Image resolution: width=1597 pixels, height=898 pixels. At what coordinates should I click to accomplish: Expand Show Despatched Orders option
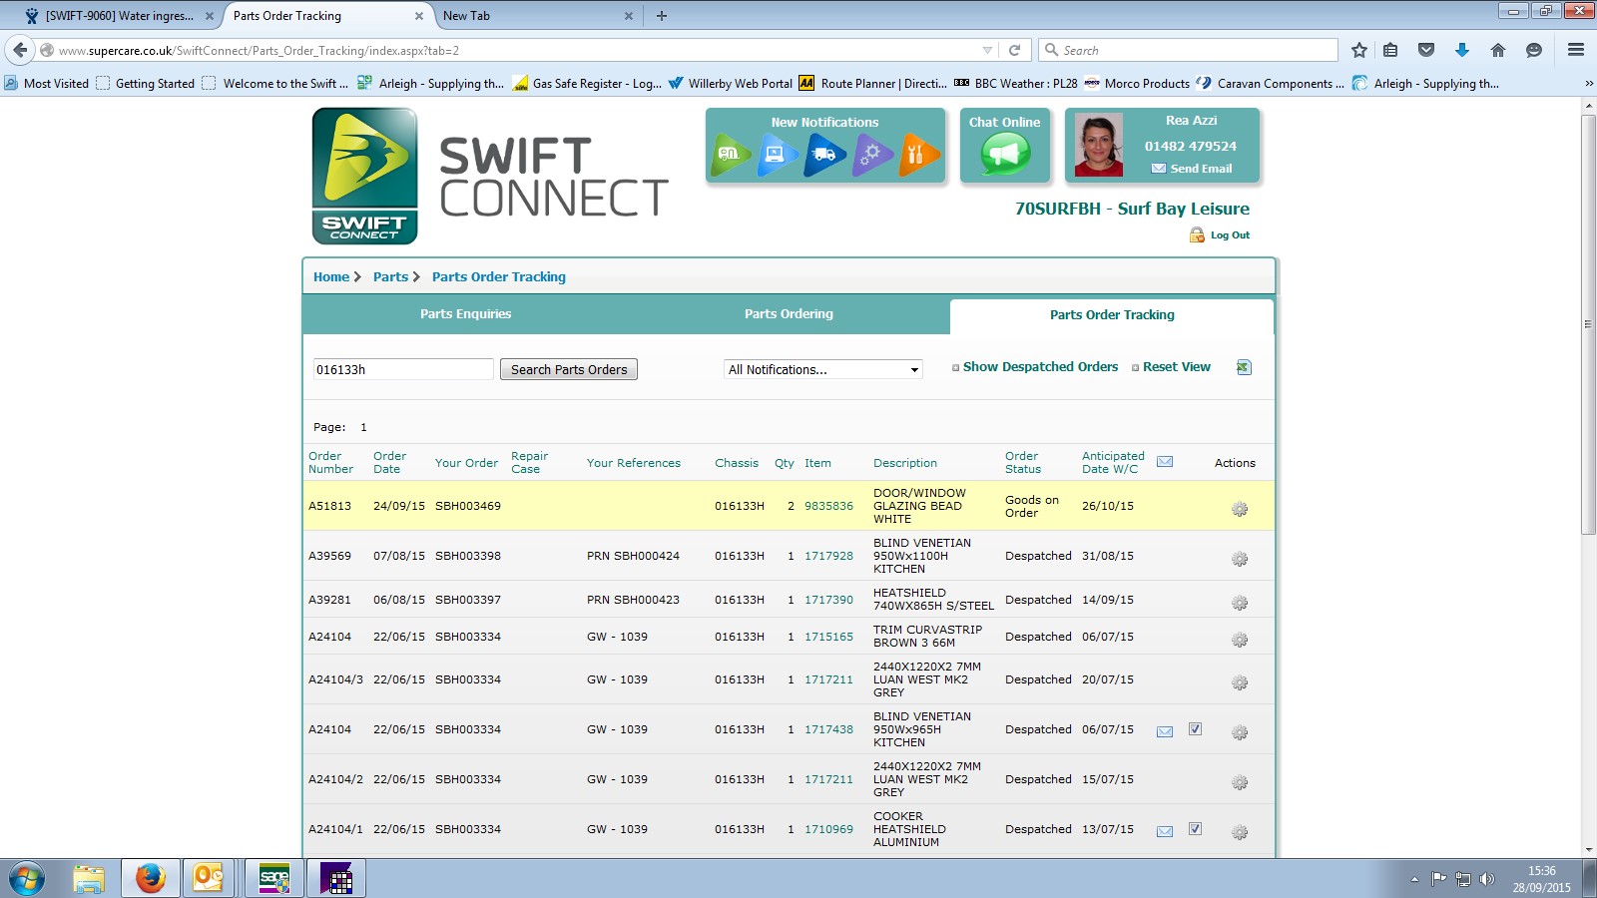(1039, 367)
